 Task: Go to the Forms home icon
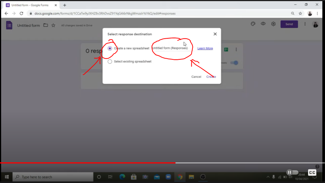point(9,25)
